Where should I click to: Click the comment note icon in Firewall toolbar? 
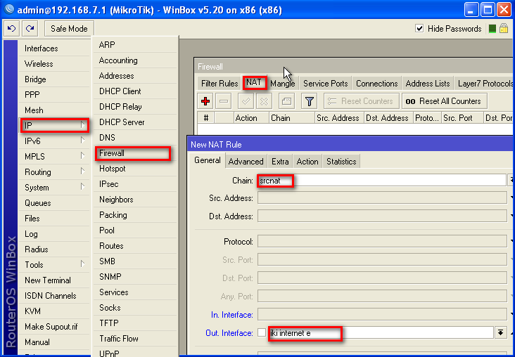point(286,101)
